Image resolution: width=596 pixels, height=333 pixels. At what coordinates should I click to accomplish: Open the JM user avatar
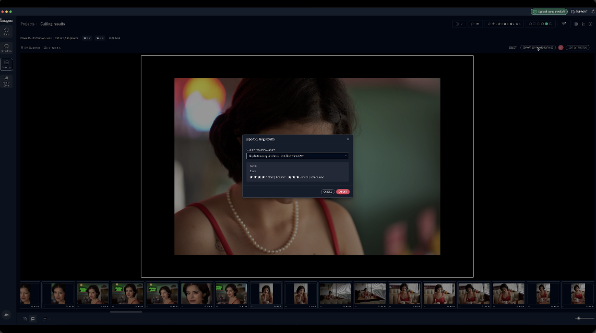(x=6, y=315)
